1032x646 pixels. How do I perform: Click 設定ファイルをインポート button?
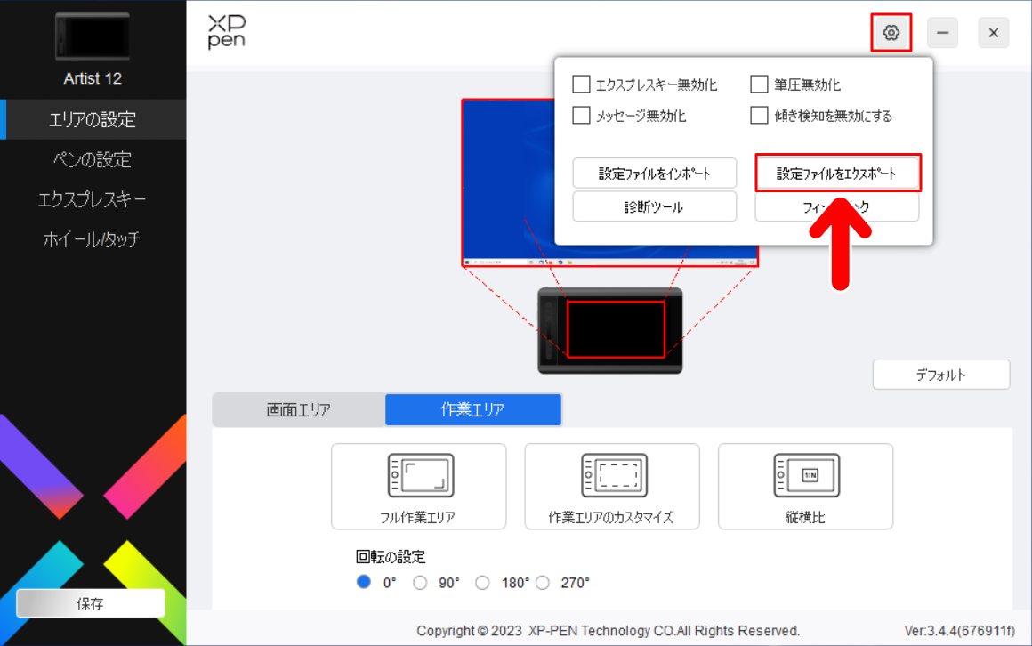coord(655,173)
